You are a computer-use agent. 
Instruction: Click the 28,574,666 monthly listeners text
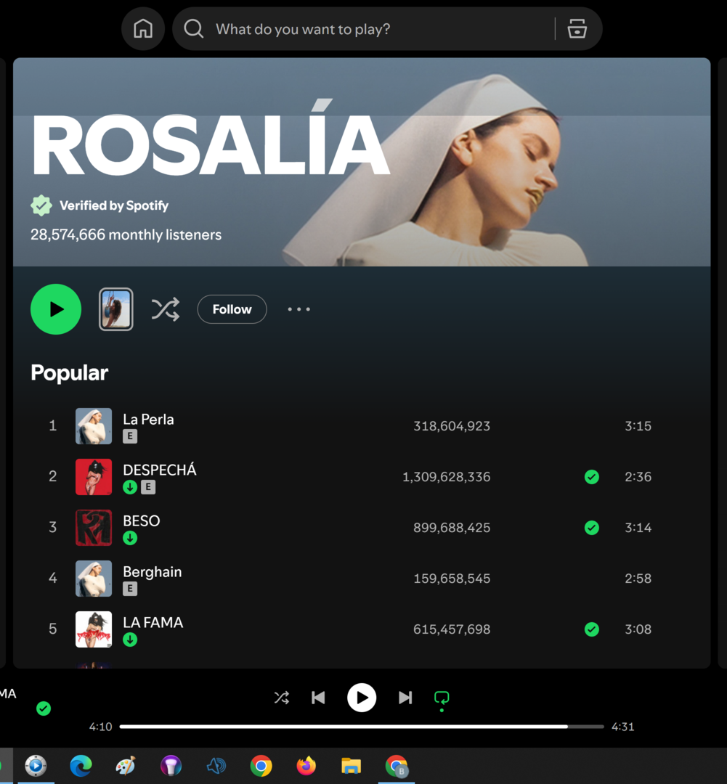pos(126,234)
